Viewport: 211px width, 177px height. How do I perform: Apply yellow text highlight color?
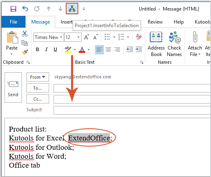(x=68, y=50)
